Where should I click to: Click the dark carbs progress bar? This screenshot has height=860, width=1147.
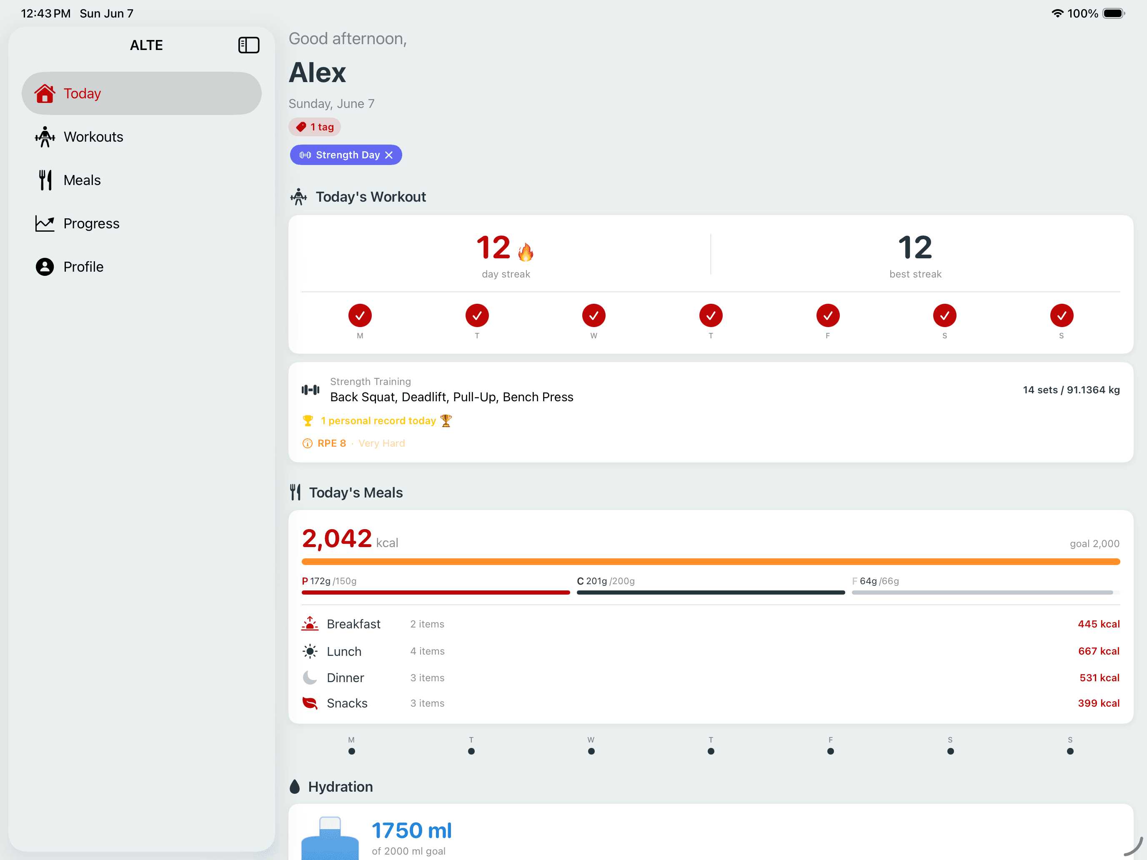[x=710, y=592]
